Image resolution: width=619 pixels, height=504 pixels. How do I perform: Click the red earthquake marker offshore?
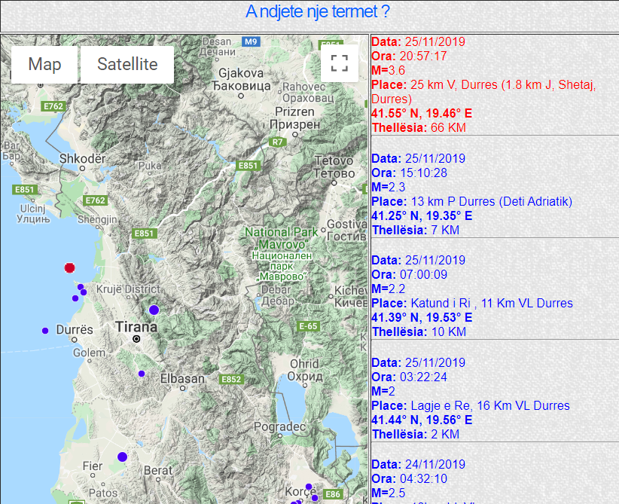[69, 267]
